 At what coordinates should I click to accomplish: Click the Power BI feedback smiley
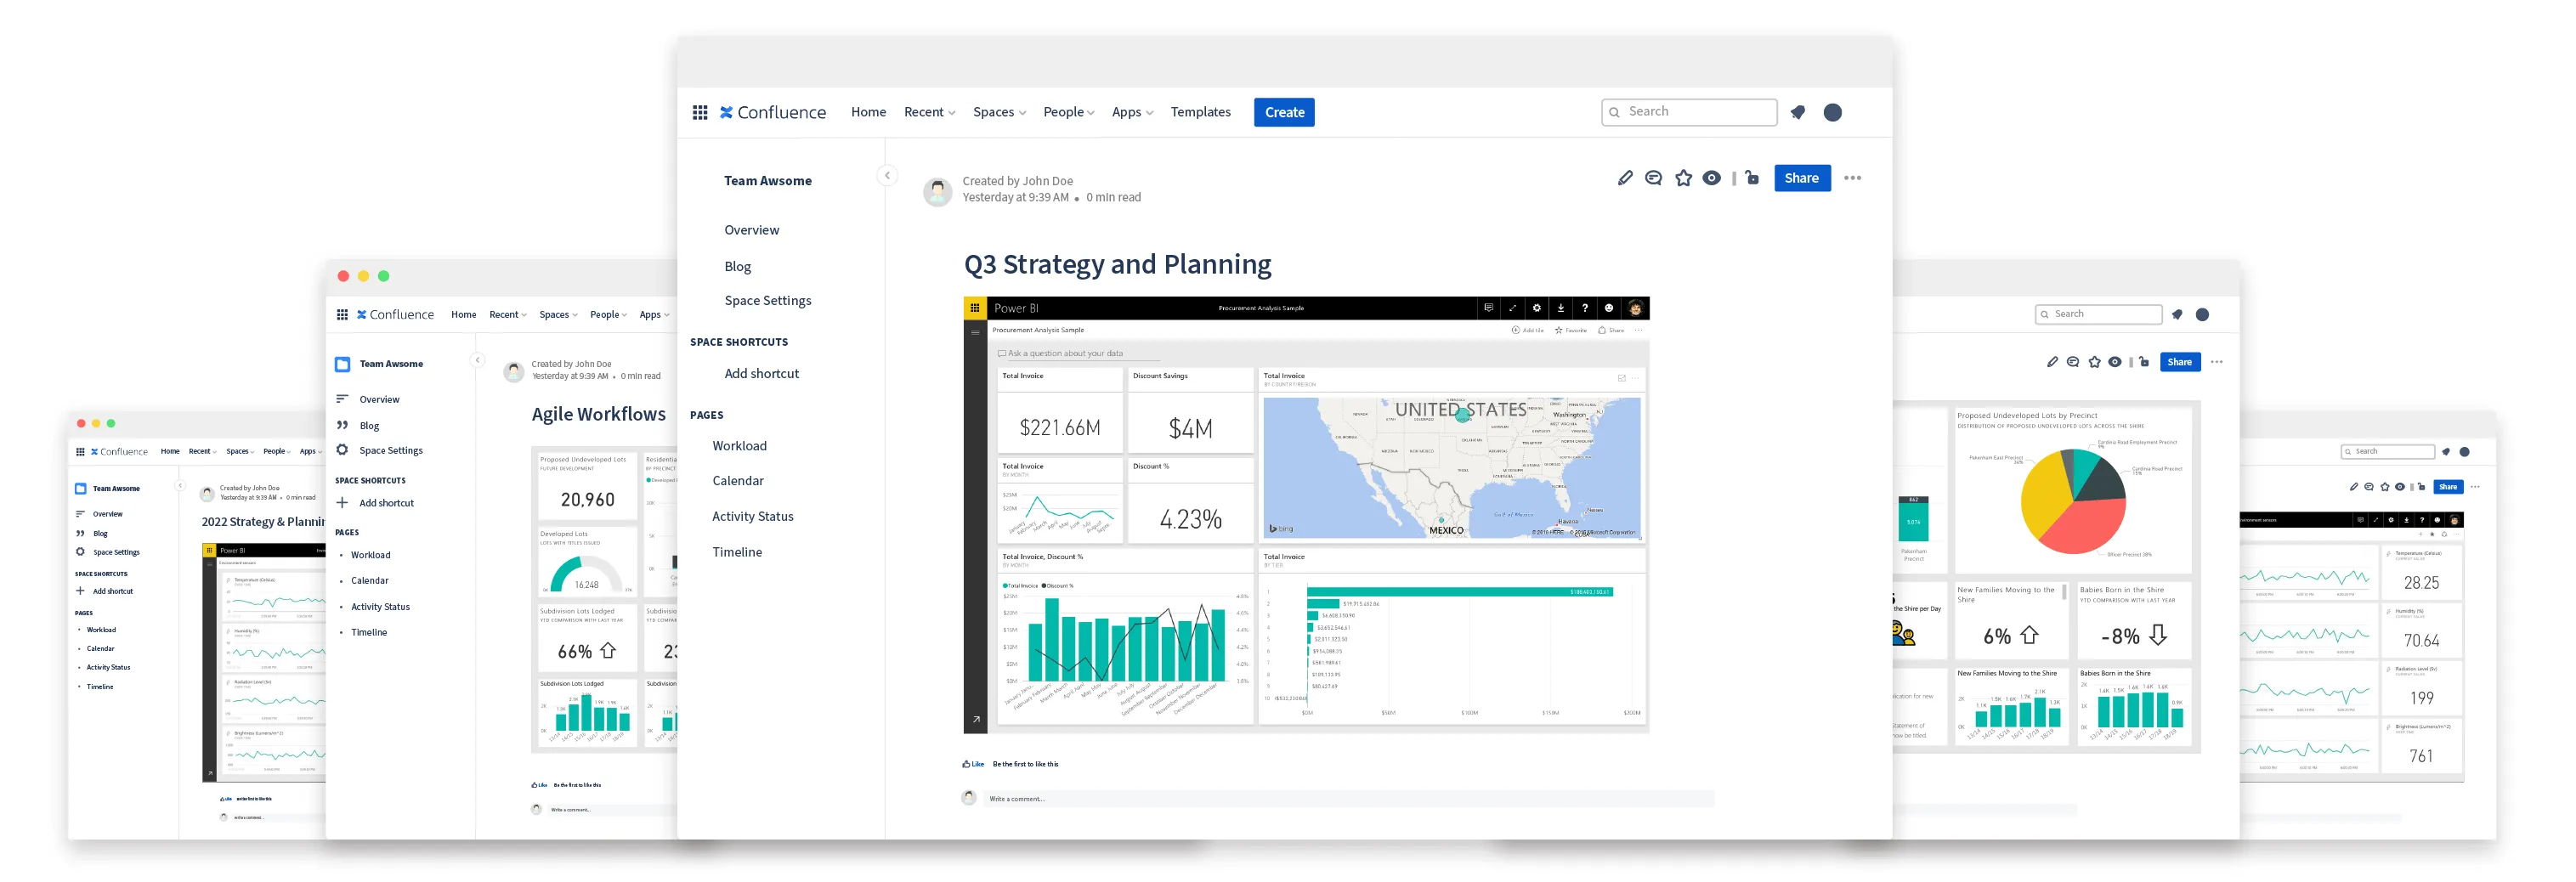click(x=1609, y=308)
